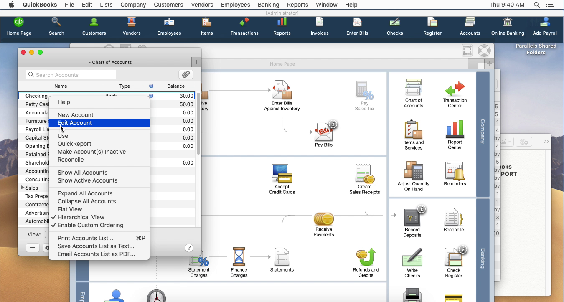This screenshot has width=564, height=302.
Task: Open Register toolbar icon
Action: pyautogui.click(x=432, y=26)
